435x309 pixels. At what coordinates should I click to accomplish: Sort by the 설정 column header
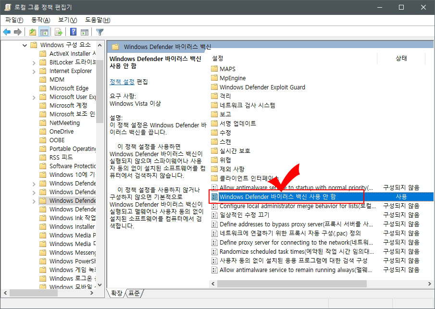pos(217,58)
